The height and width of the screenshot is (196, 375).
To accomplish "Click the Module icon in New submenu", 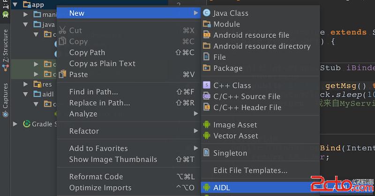I will coord(207,24).
